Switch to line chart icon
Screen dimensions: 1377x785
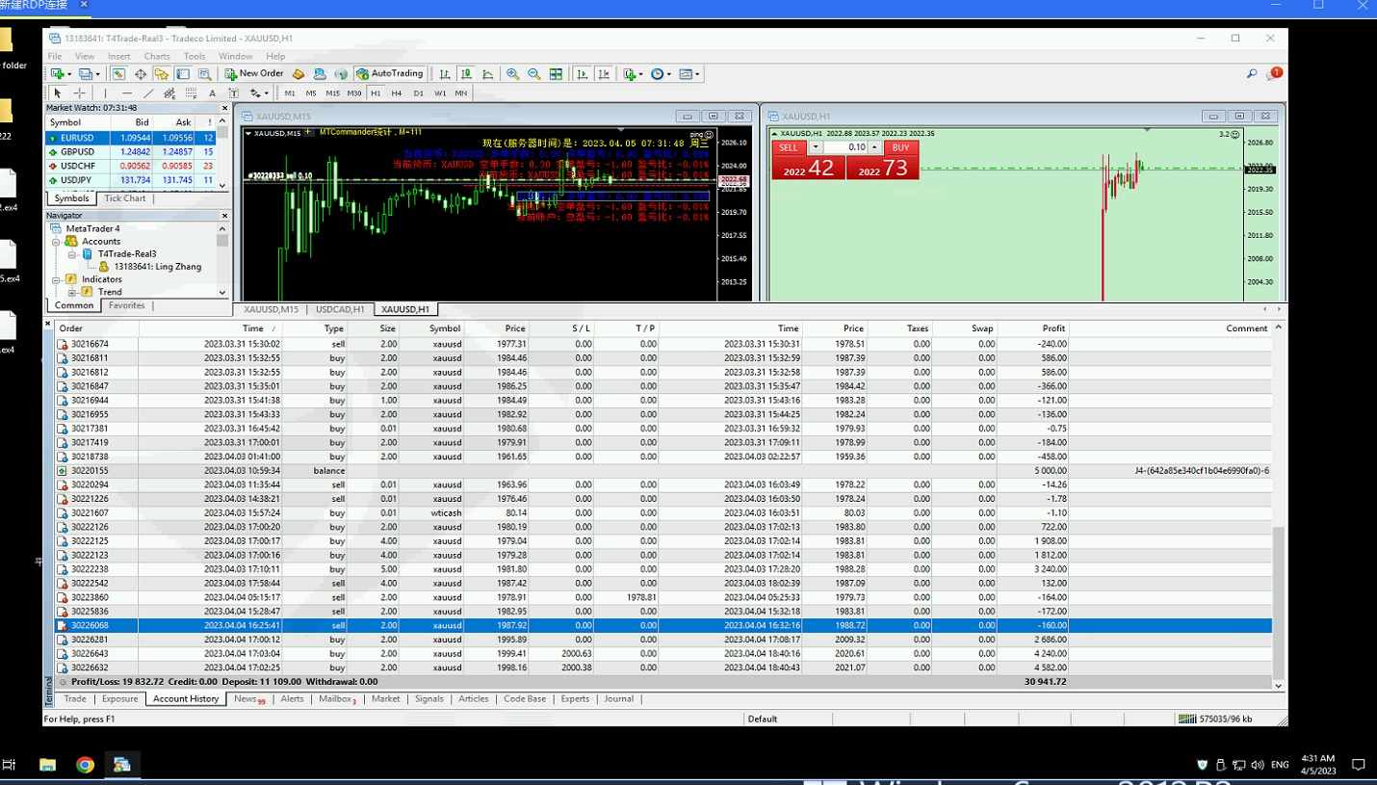point(488,73)
